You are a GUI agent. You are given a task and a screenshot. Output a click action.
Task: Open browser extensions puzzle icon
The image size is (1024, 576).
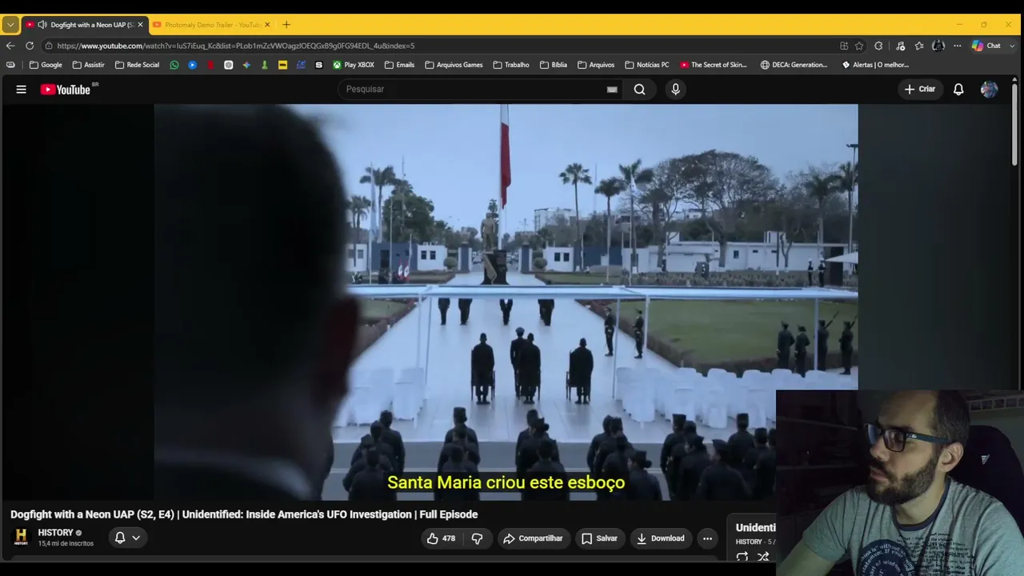point(878,46)
